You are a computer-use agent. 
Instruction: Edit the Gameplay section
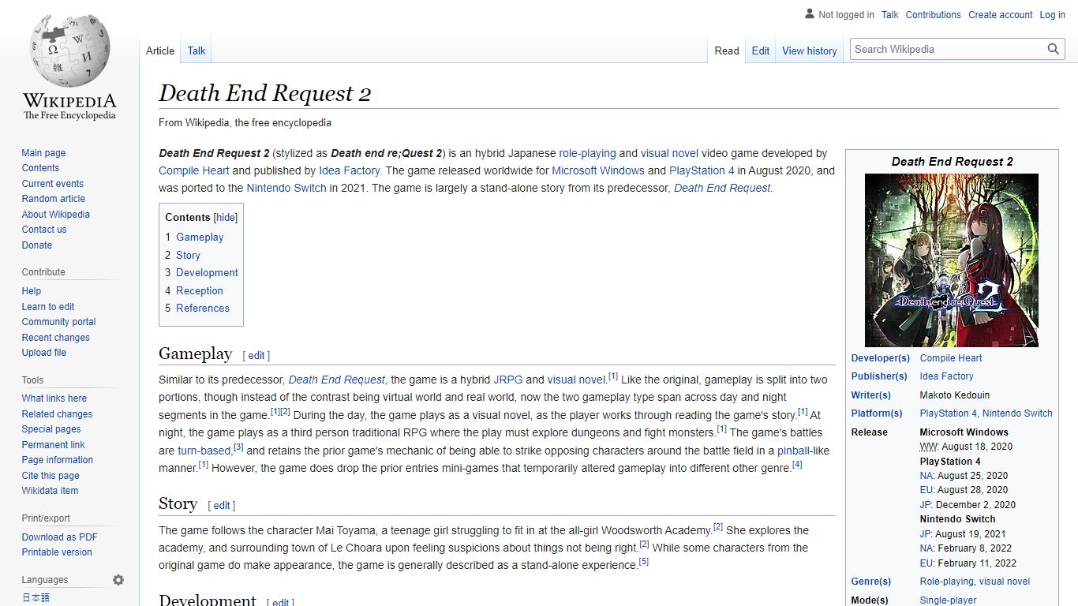tap(256, 356)
